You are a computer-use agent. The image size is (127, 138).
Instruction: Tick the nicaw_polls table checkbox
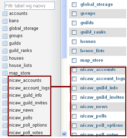click(x=74, y=116)
